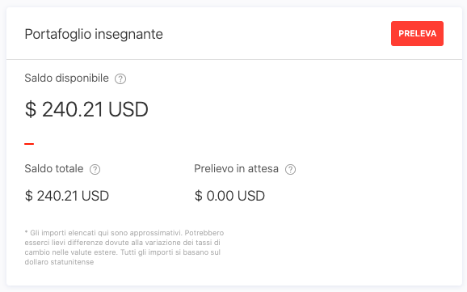The image size is (467, 292).
Task: Click the dollar sign of the pending withdrawal amount
Action: pos(199,196)
